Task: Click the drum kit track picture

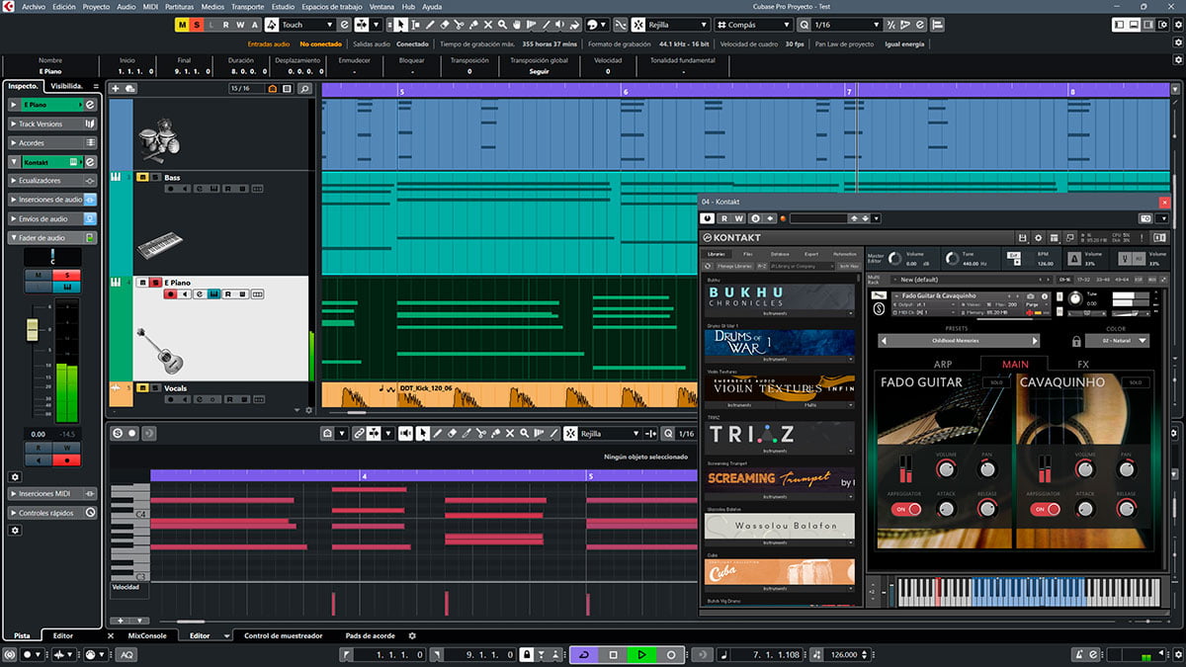Action: pyautogui.click(x=158, y=140)
